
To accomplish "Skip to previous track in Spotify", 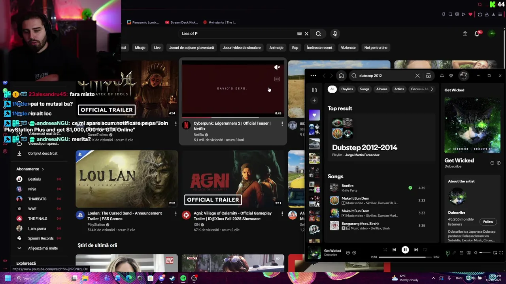I will pos(394,250).
